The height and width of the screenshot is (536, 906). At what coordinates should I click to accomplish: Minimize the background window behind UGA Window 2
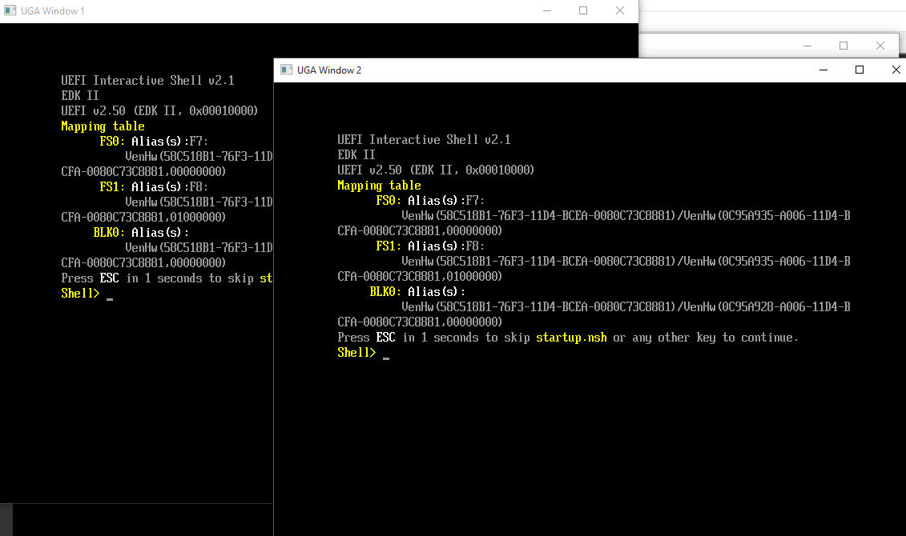807,46
